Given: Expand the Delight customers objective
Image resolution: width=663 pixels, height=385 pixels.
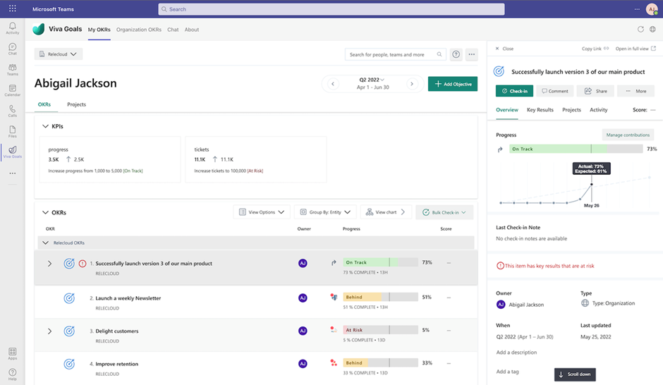Looking at the screenshot, I should pos(49,331).
